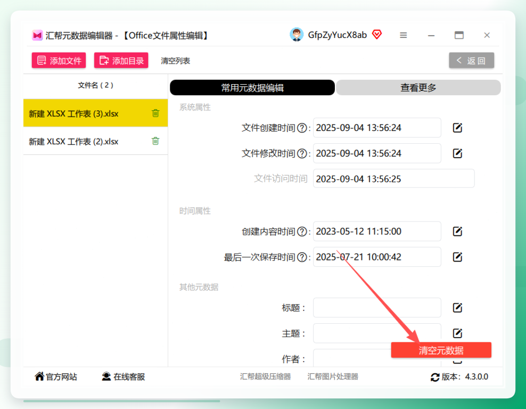Click the red VIP diamond icon
The height and width of the screenshot is (409, 526).
click(x=377, y=35)
